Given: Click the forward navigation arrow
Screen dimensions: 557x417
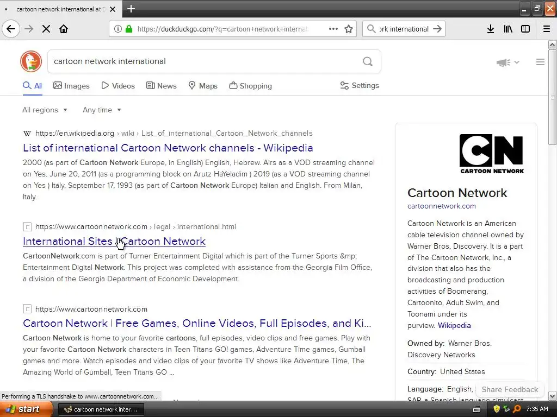Looking at the screenshot, I should 29,29.
